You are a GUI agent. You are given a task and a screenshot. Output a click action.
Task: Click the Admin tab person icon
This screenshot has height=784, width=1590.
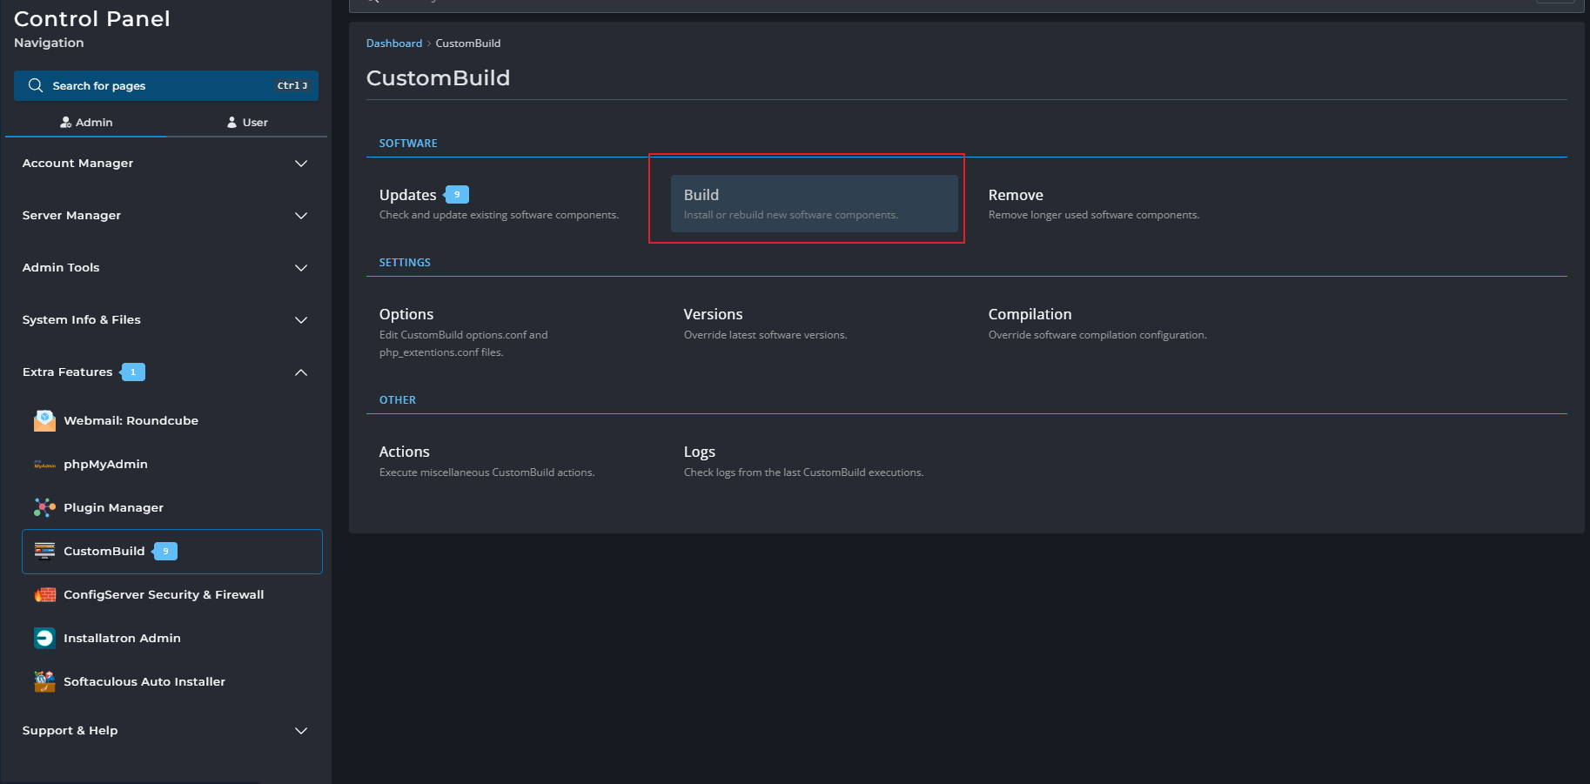coord(65,122)
